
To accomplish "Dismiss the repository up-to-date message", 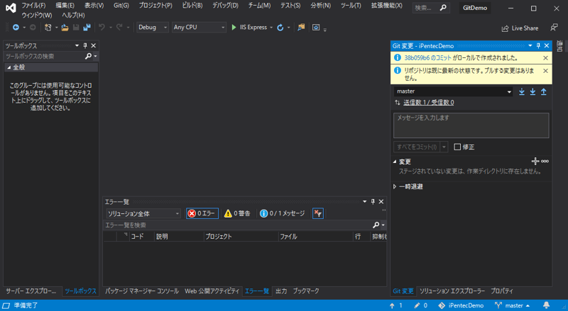I will tap(545, 71).
